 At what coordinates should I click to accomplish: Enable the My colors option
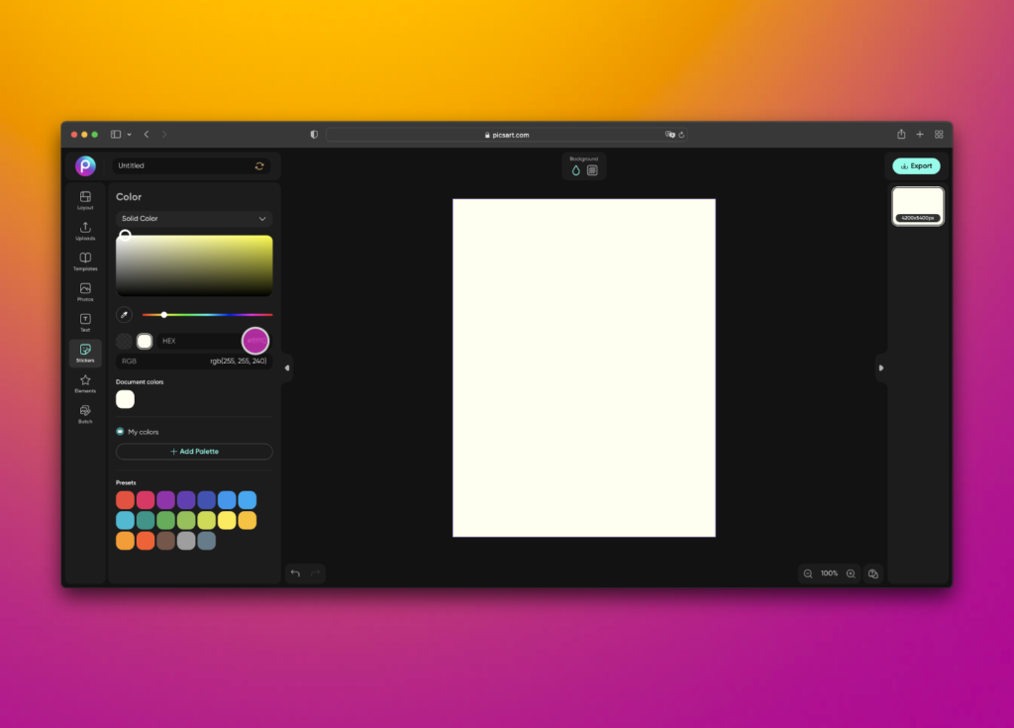[x=119, y=431]
